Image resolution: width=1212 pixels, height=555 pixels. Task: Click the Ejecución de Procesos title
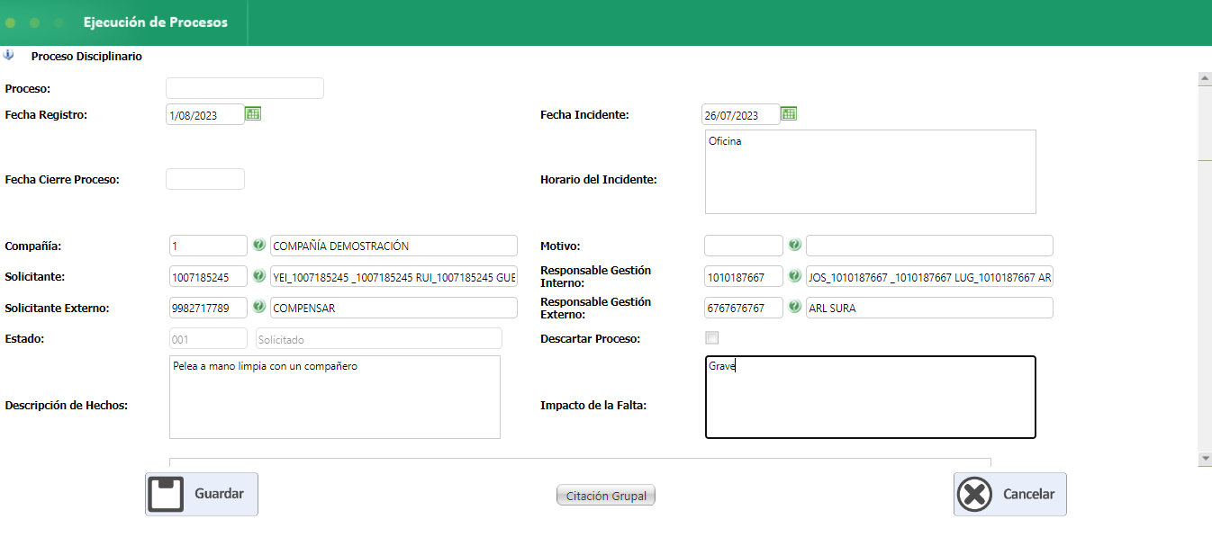click(156, 22)
